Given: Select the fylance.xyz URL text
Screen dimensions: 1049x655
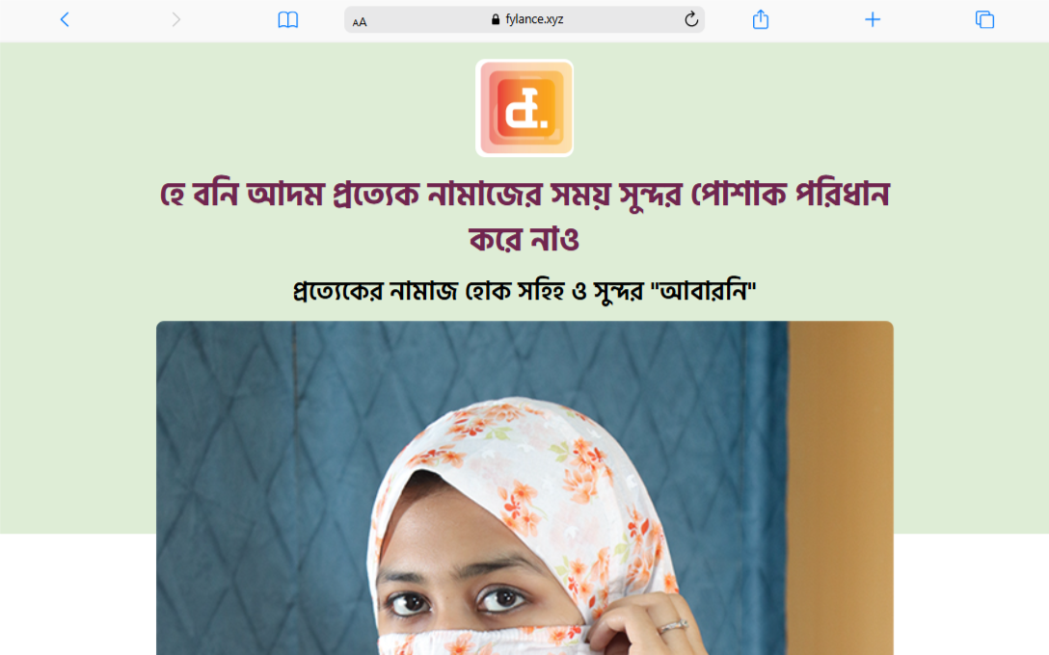Looking at the screenshot, I should pos(534,19).
